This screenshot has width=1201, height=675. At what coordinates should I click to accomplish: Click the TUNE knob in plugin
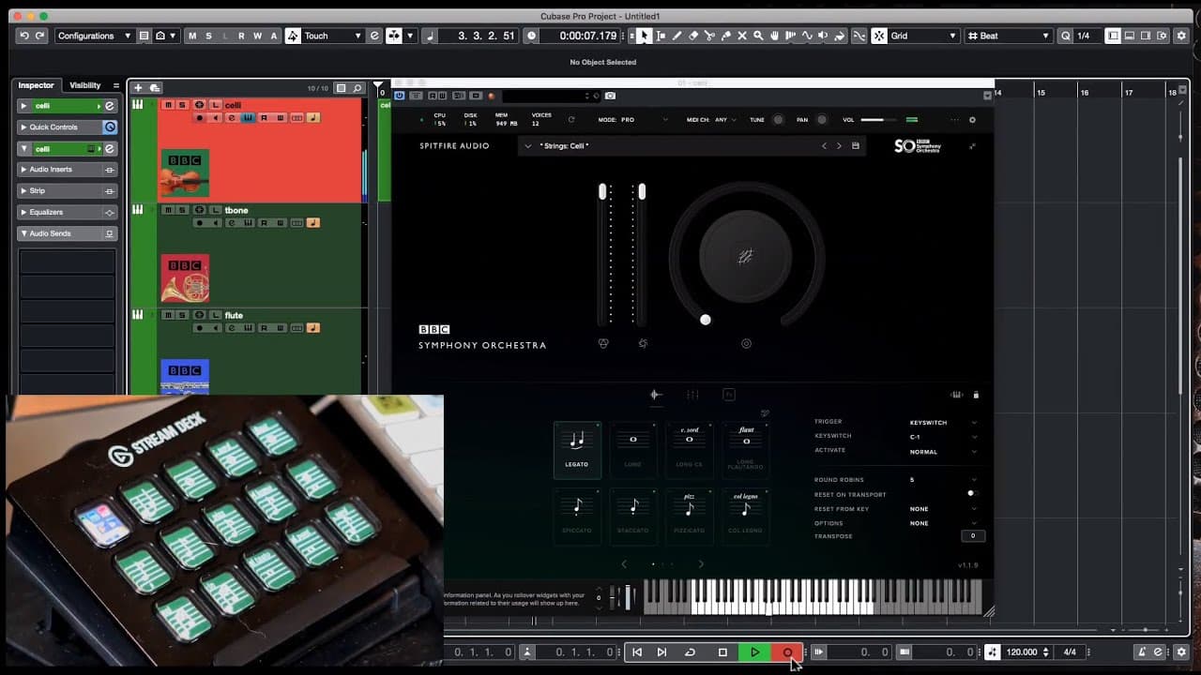click(x=778, y=120)
